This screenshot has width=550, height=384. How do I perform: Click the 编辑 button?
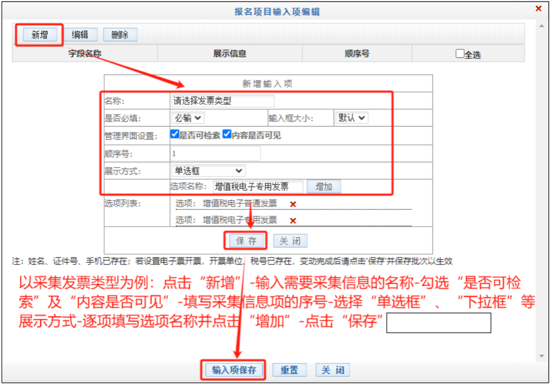pos(80,35)
